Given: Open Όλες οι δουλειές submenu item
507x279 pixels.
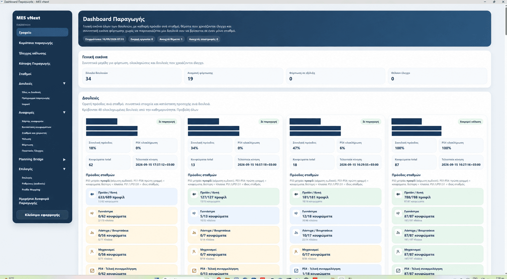Looking at the screenshot, I should 31,92.
